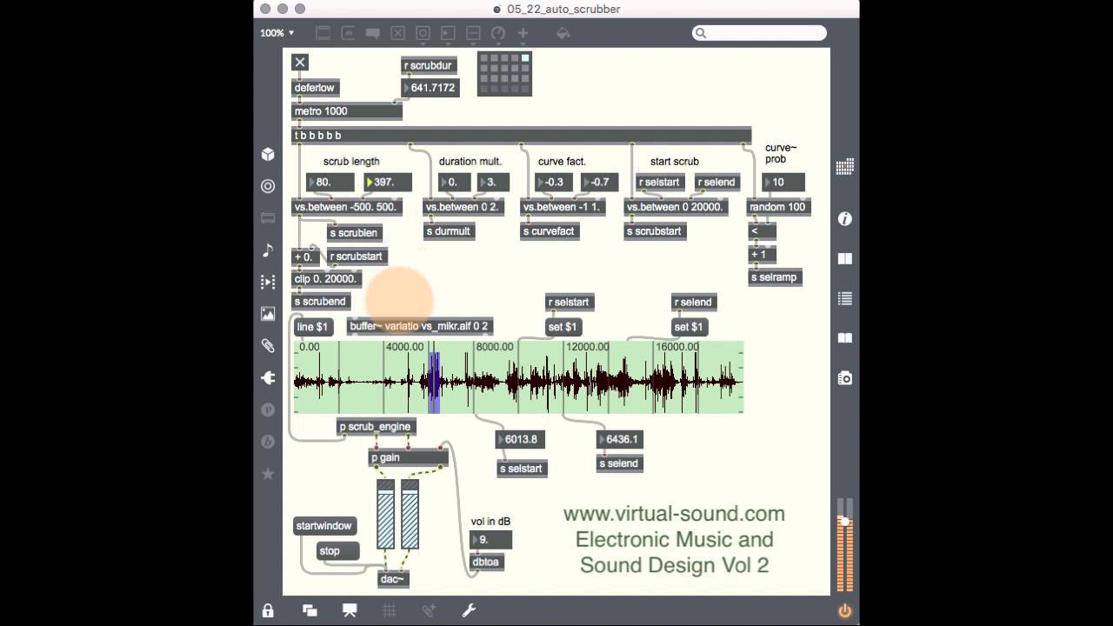1113x626 pixels.
Task: Open the Audio files note icon
Action: (x=268, y=250)
